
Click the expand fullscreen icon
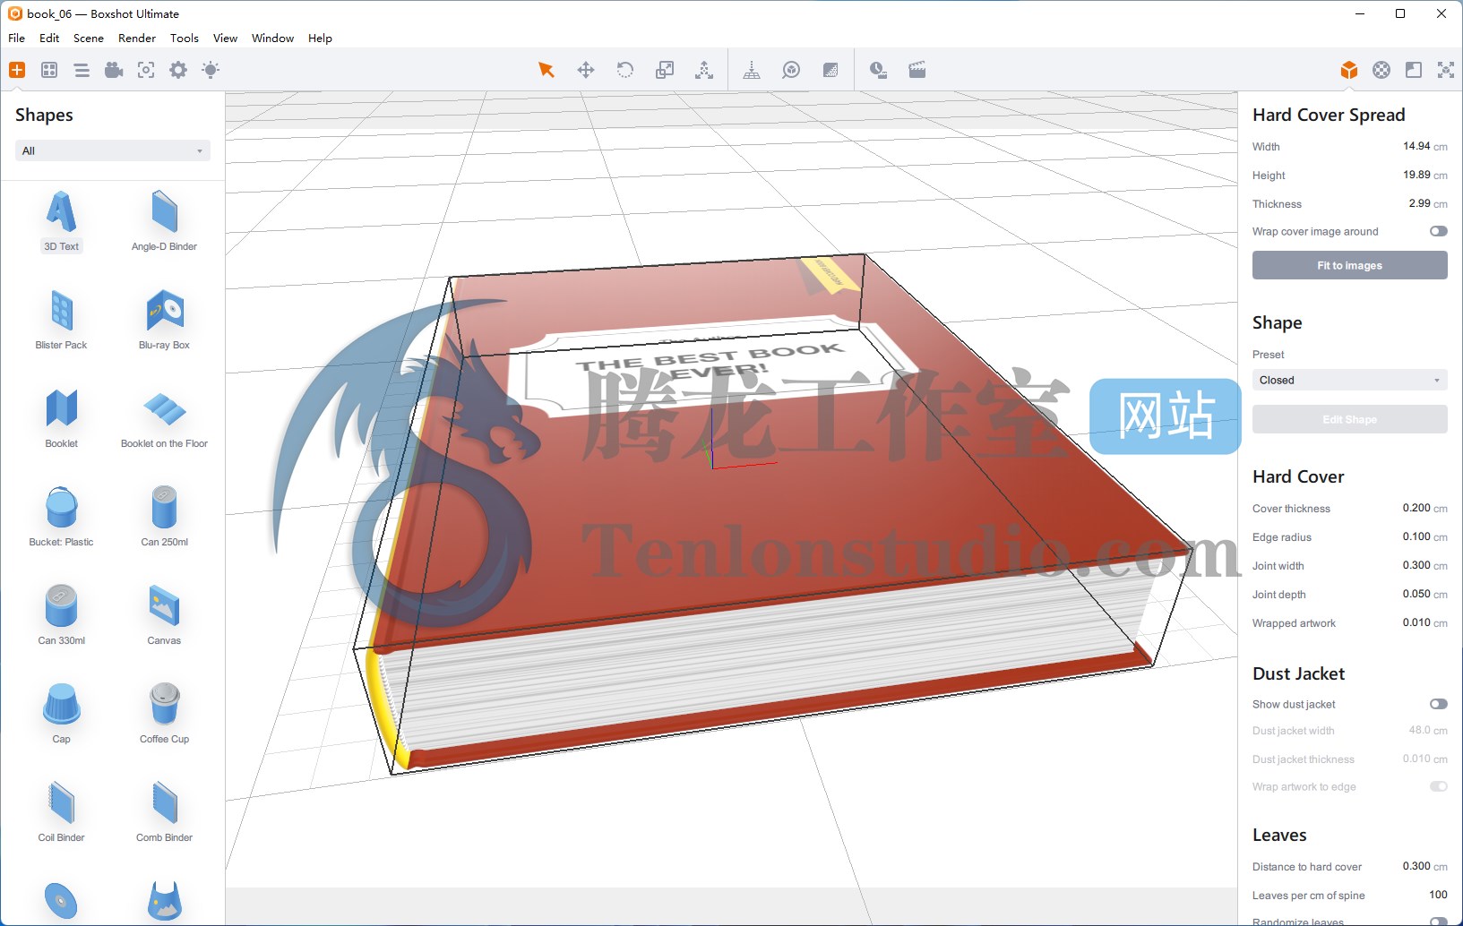point(1446,70)
